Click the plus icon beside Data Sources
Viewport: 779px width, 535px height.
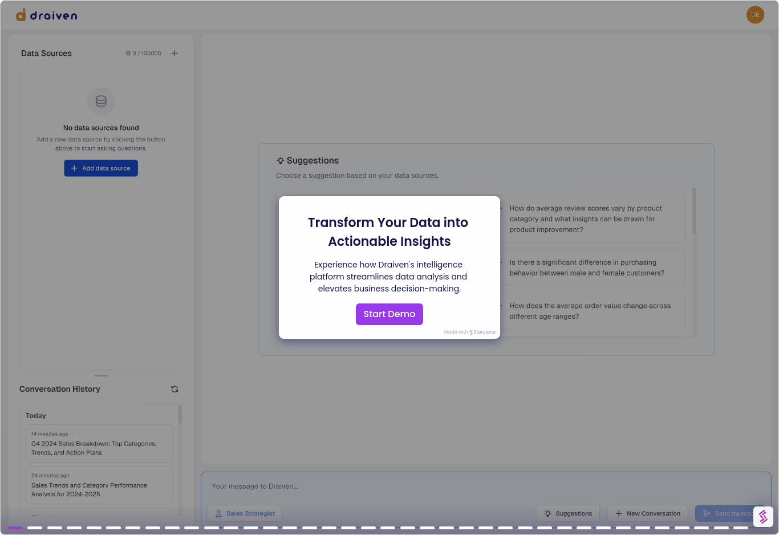[175, 54]
